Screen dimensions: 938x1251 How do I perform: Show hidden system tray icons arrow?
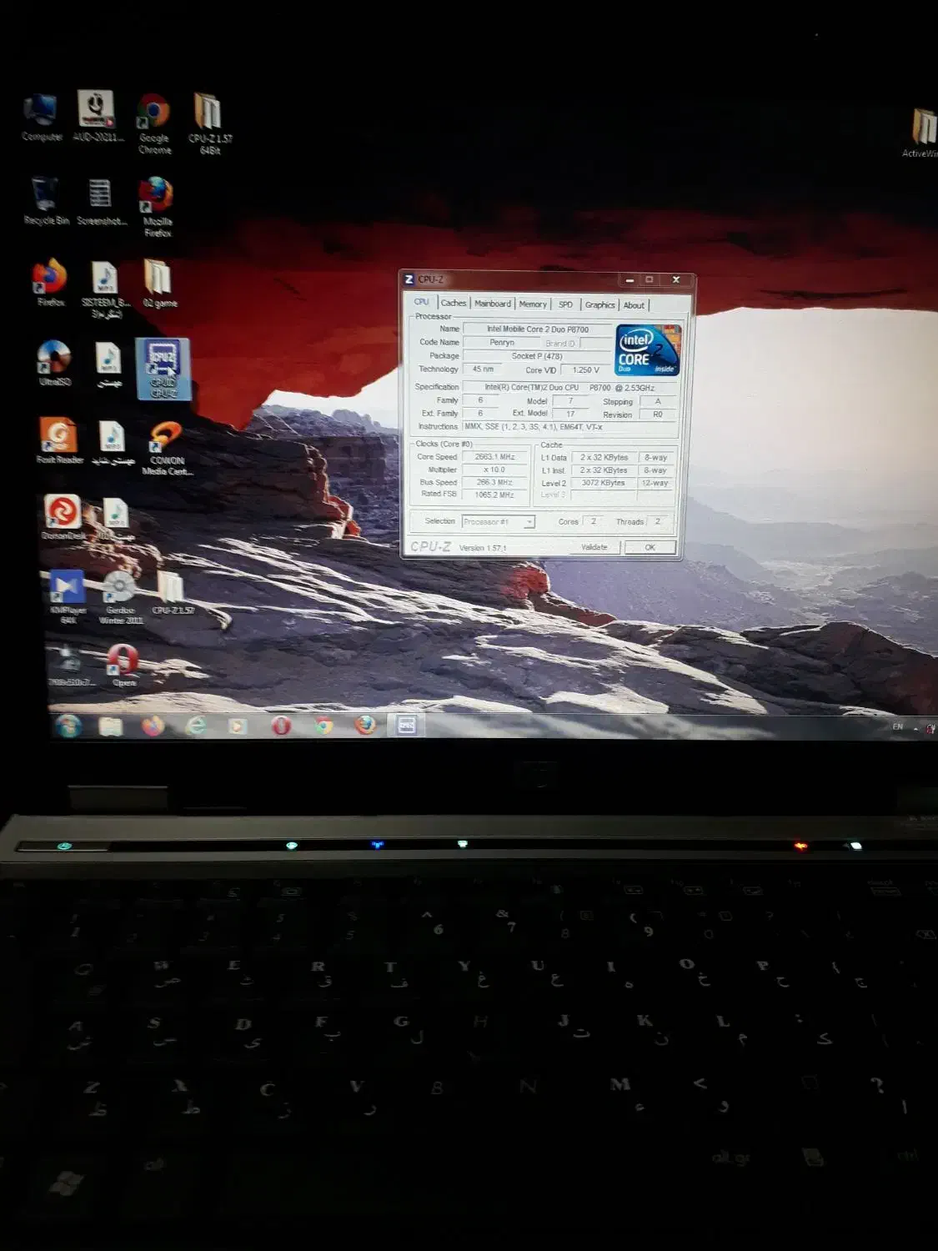(x=915, y=728)
